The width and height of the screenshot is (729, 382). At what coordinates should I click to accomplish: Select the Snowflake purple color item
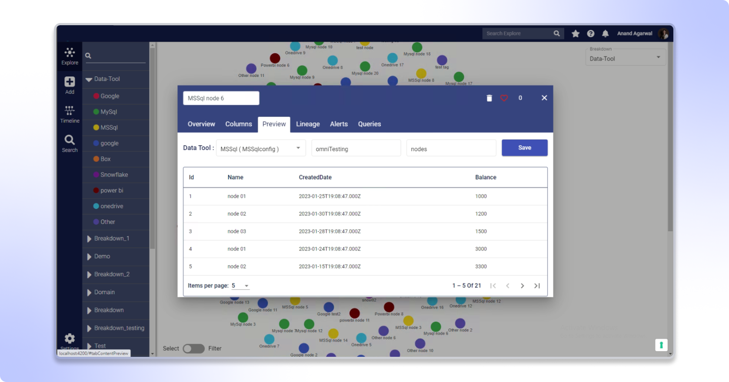(x=114, y=175)
